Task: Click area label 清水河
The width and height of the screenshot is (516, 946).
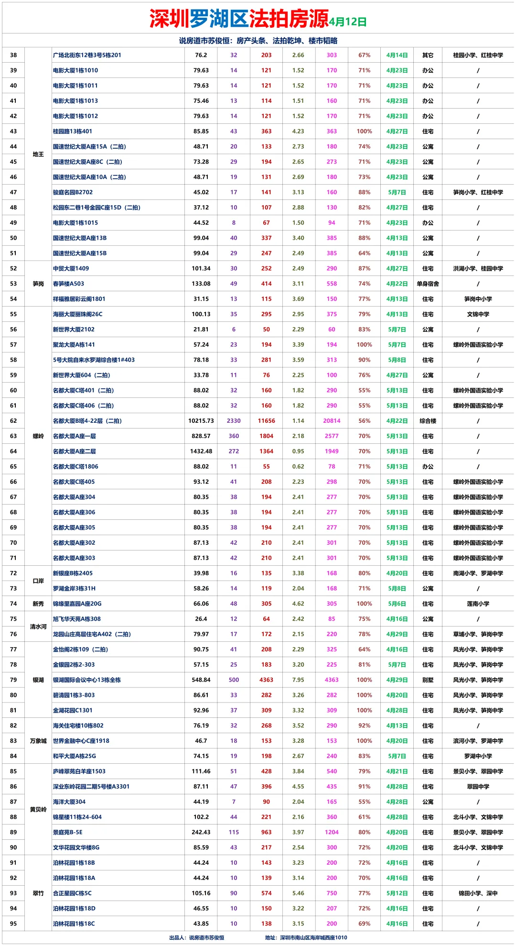Action: coord(38,627)
